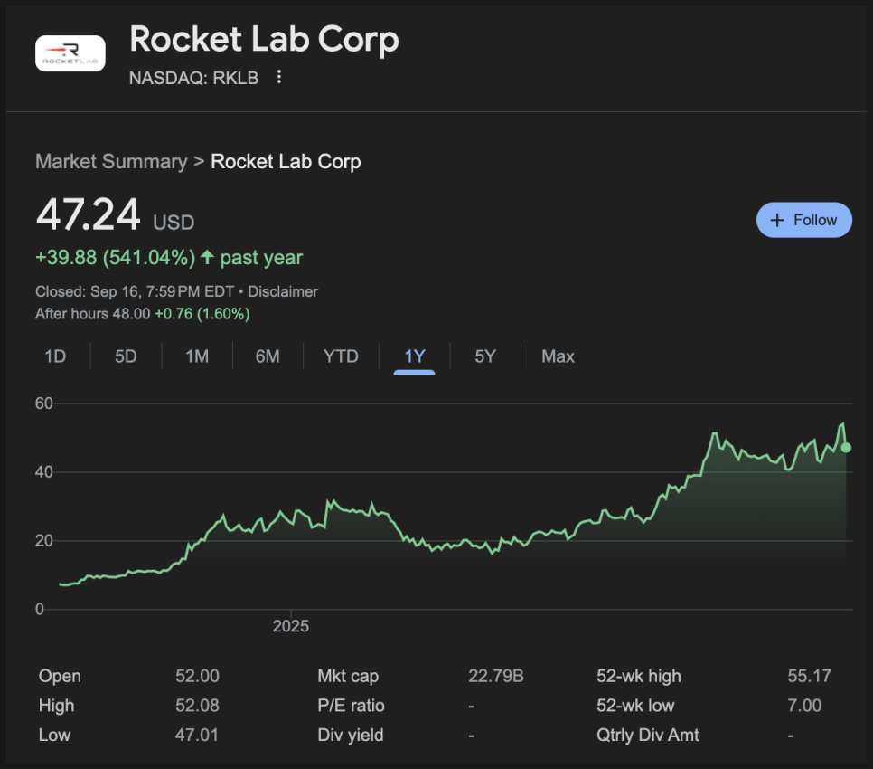Click the After hours 48.00 text
The height and width of the screenshot is (769, 873).
click(x=92, y=314)
